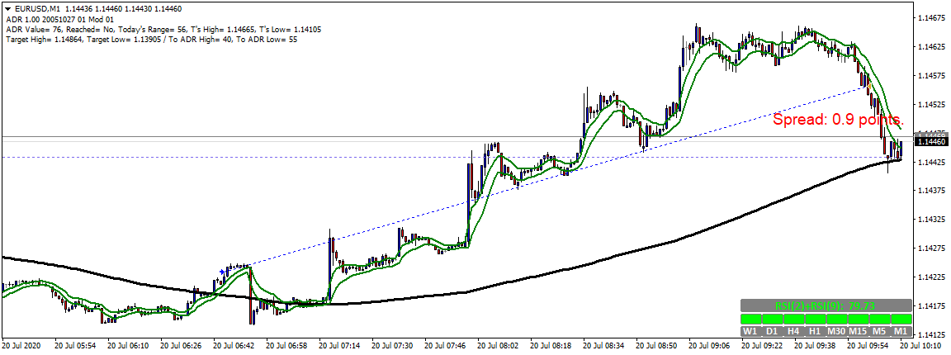This screenshot has height=355, width=951.
Task: Click time axis label '20 Jul 2020'
Action: [x=21, y=345]
